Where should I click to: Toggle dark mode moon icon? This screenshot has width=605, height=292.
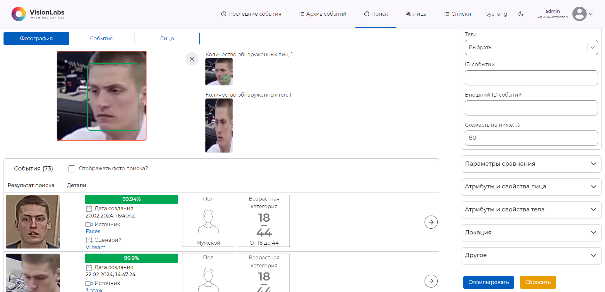[x=521, y=14]
